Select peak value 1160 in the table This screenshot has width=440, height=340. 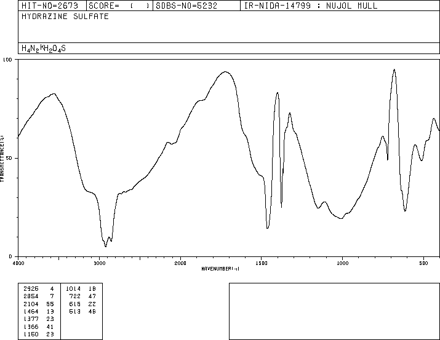click(31, 334)
